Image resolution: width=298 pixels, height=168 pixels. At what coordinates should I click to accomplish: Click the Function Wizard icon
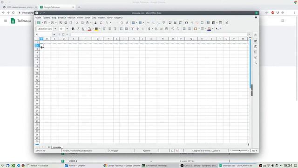coord(60,35)
